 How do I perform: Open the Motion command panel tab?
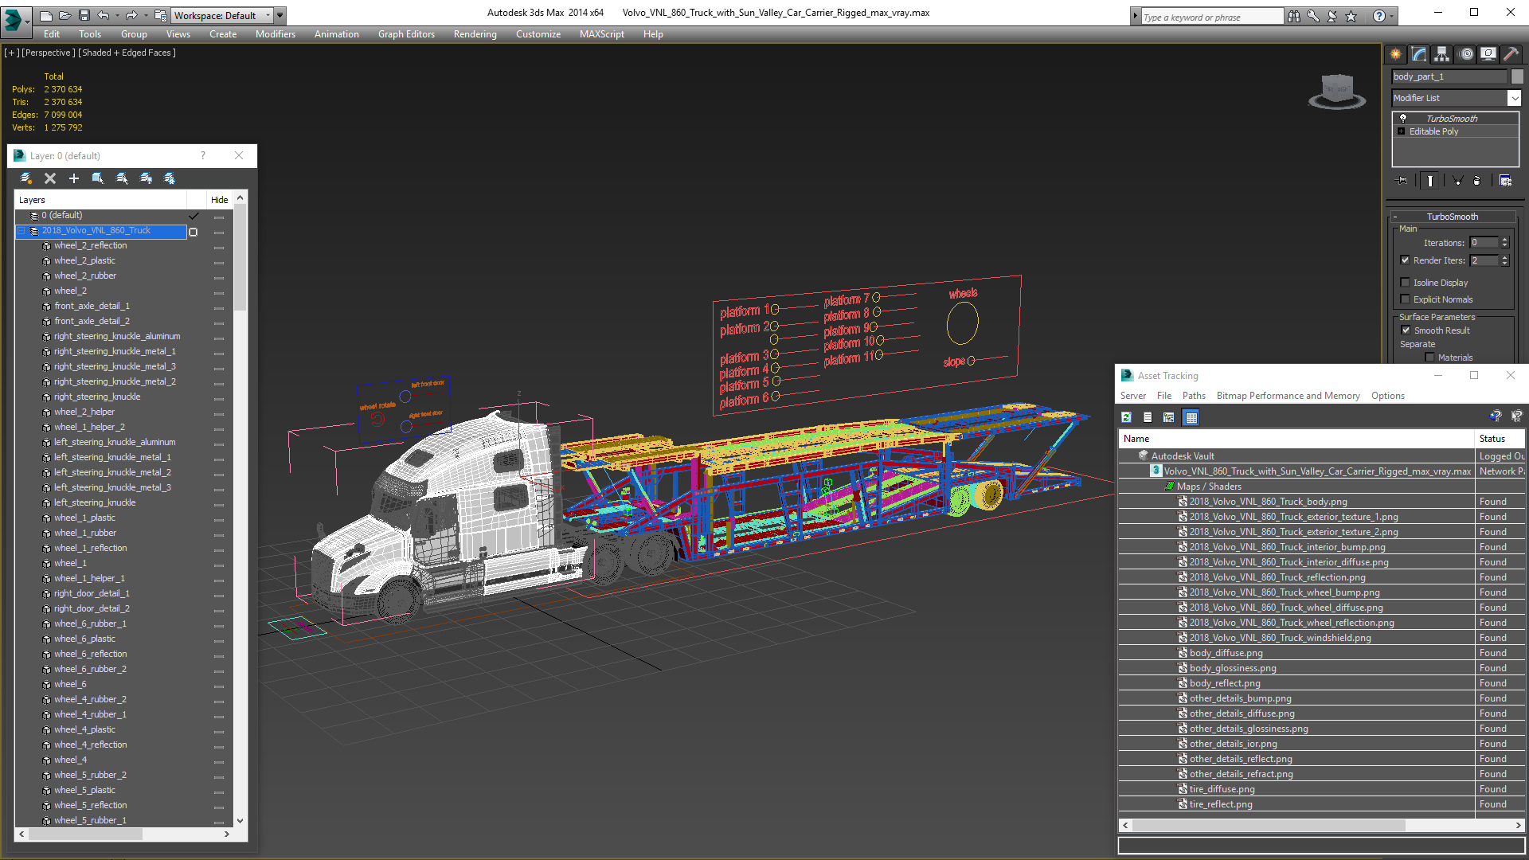pyautogui.click(x=1466, y=54)
